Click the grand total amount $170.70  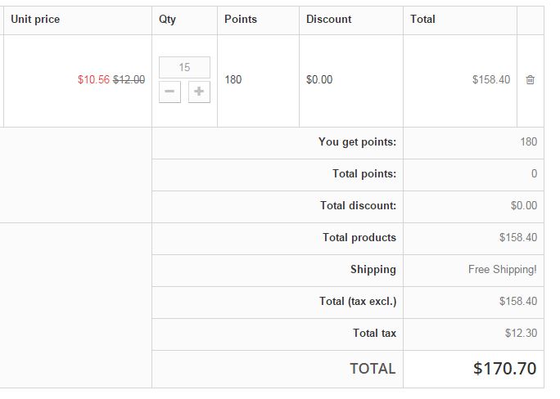(504, 369)
